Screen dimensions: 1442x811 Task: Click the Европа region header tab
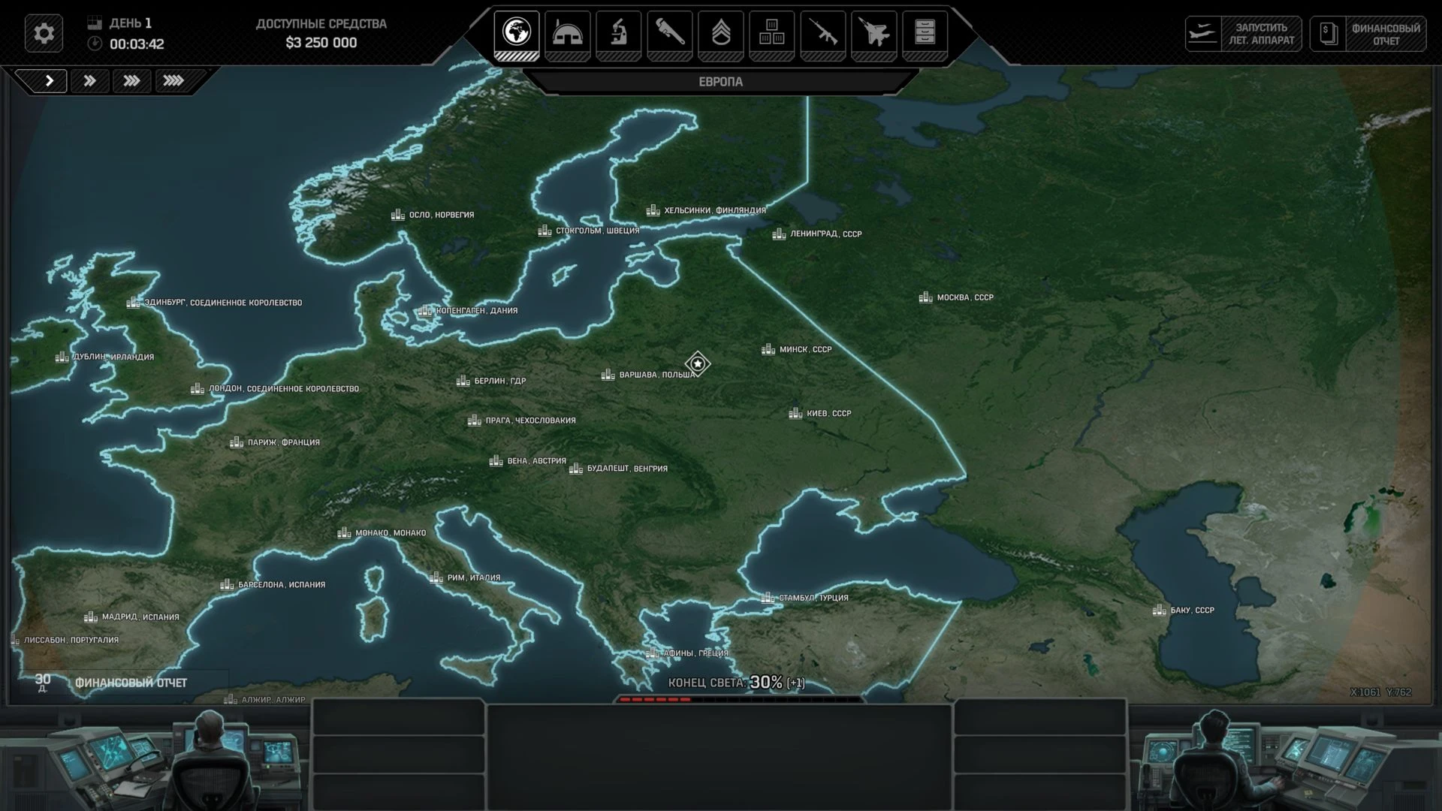(x=720, y=81)
